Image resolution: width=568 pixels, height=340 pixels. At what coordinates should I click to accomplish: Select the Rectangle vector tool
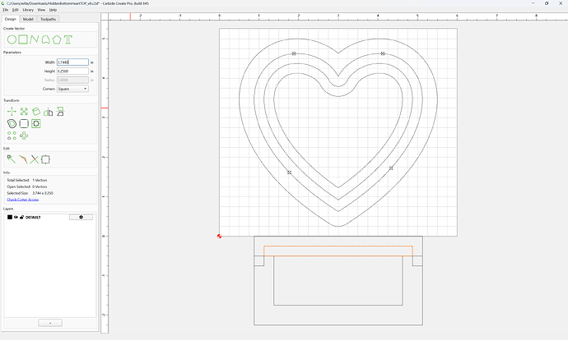(23, 39)
